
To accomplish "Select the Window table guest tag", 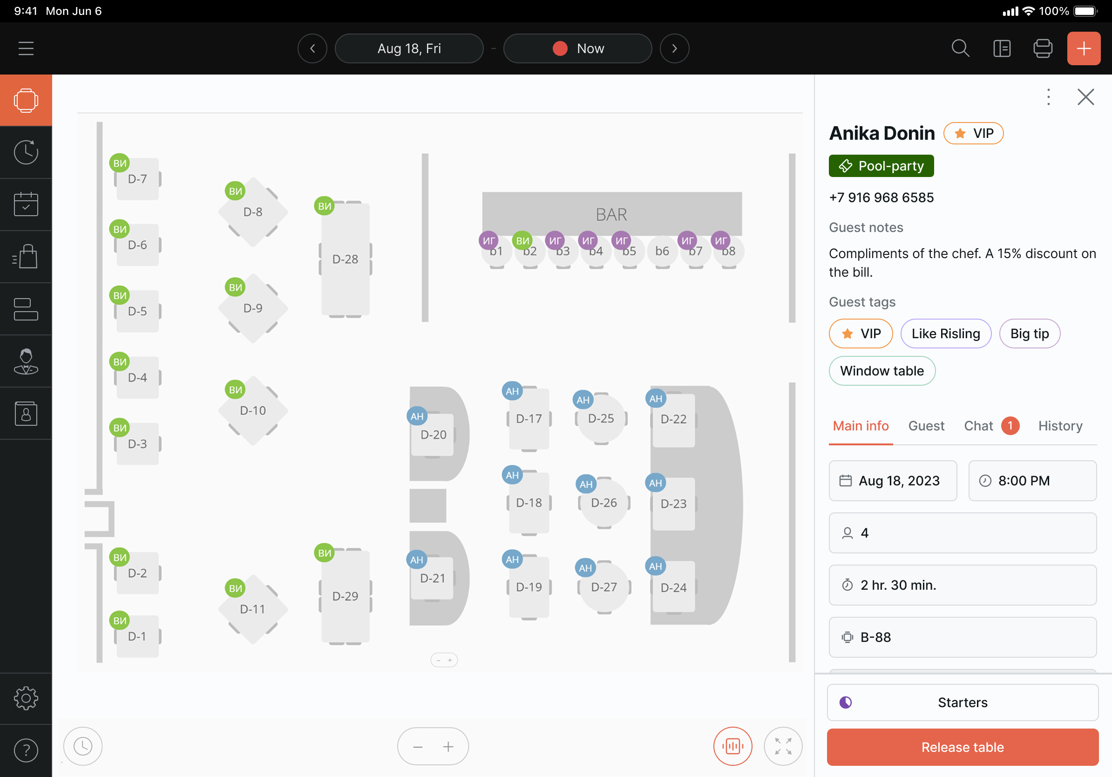I will click(881, 371).
